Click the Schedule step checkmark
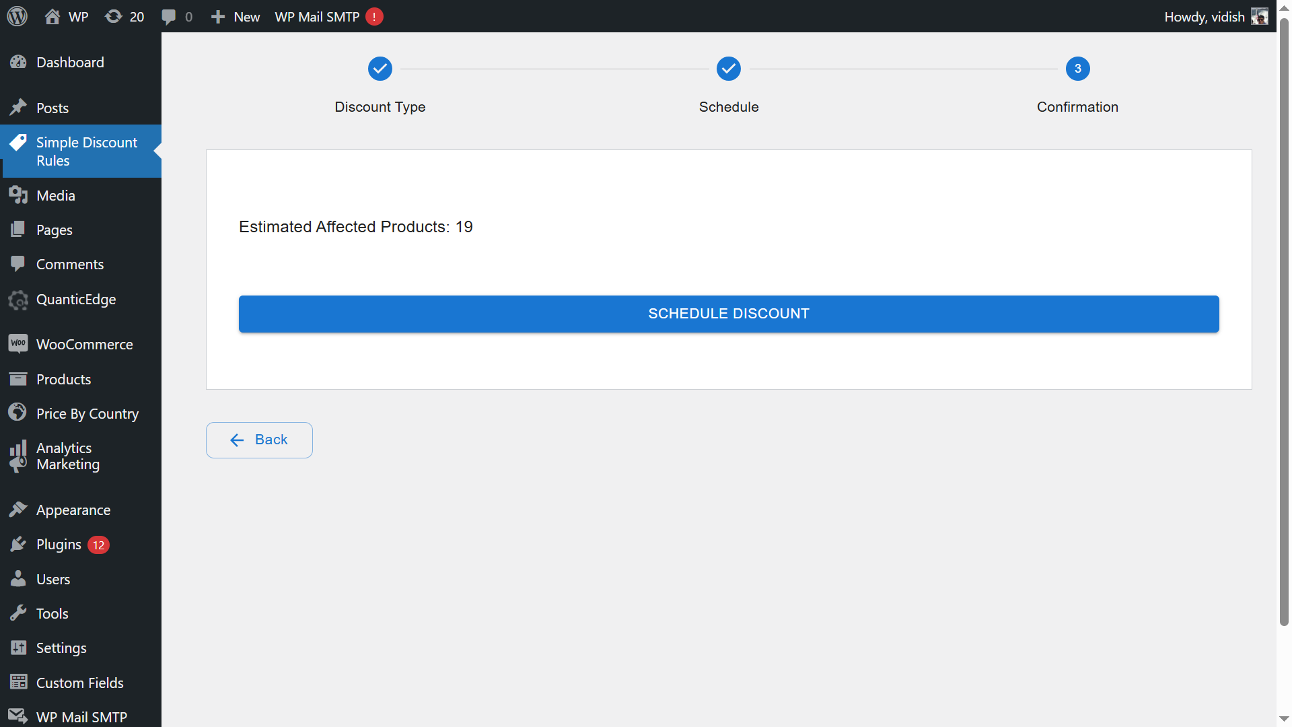This screenshot has width=1292, height=727. point(729,69)
